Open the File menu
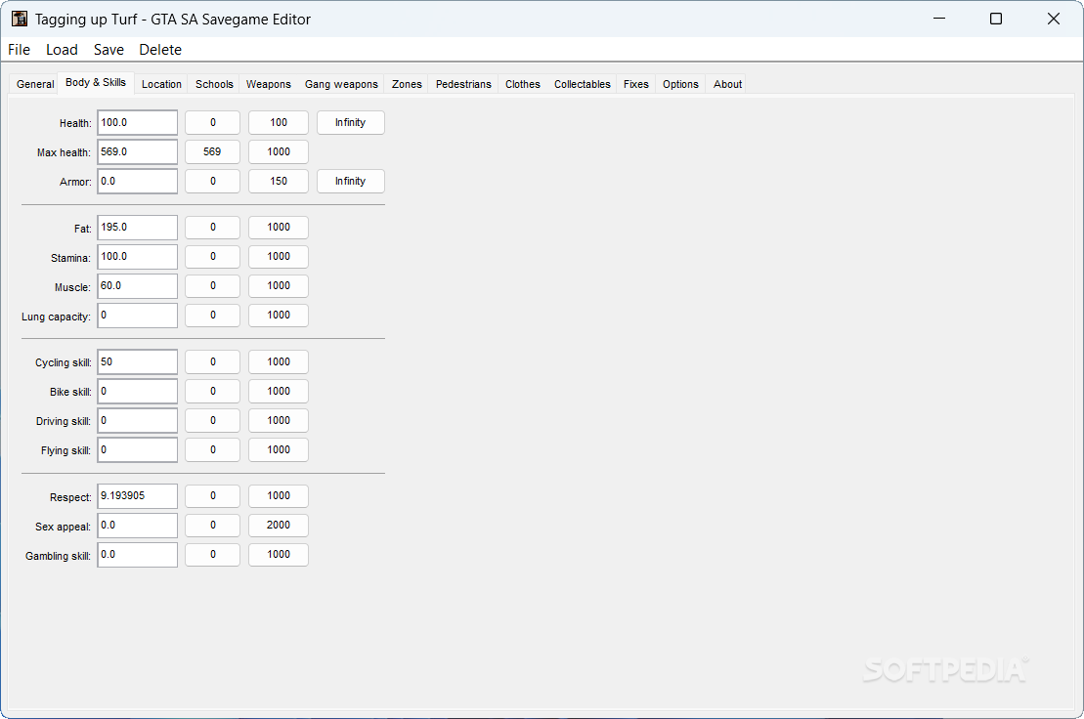The width and height of the screenshot is (1084, 719). 19,50
